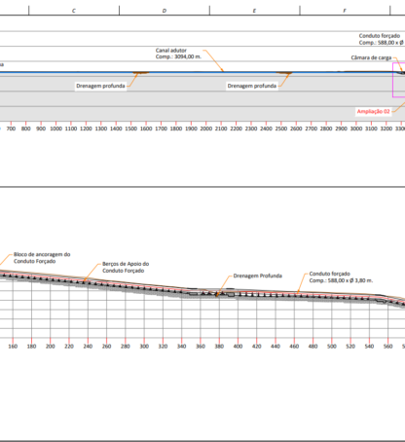This screenshot has width=405, height=442.
Task: Click the 3000 station tick on the upper profile
Action: coord(356,129)
